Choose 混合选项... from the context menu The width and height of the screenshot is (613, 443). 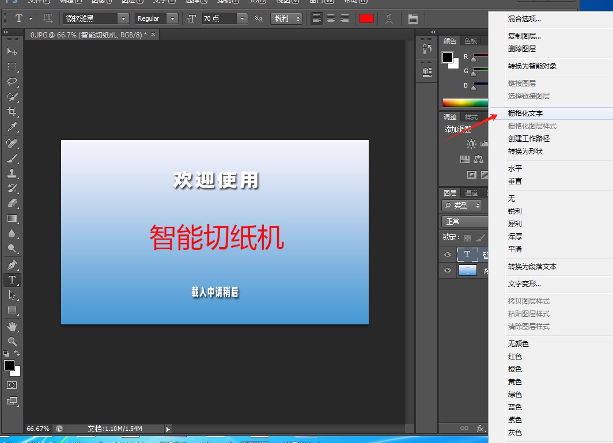point(524,19)
